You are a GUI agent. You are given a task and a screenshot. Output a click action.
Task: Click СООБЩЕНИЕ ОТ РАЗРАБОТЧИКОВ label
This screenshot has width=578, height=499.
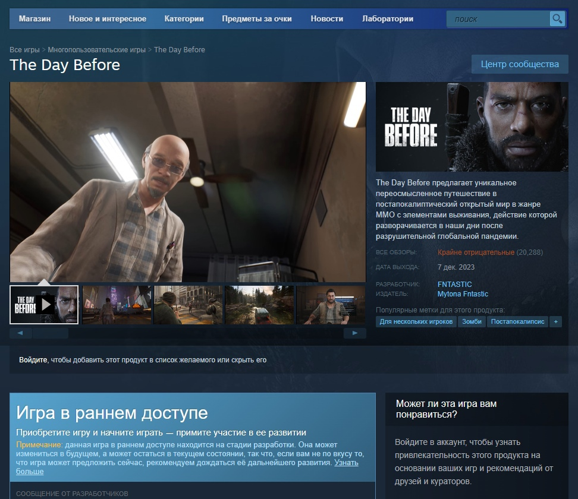pyautogui.click(x=72, y=494)
